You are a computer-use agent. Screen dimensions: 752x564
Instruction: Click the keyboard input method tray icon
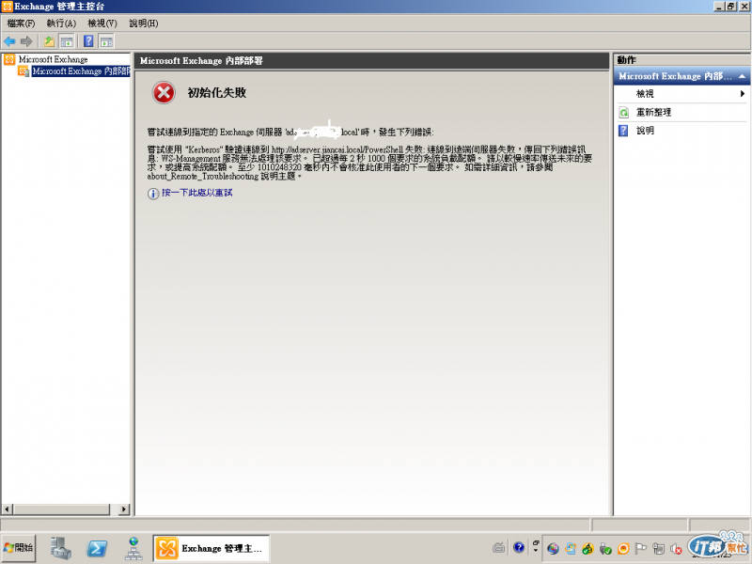click(x=499, y=548)
